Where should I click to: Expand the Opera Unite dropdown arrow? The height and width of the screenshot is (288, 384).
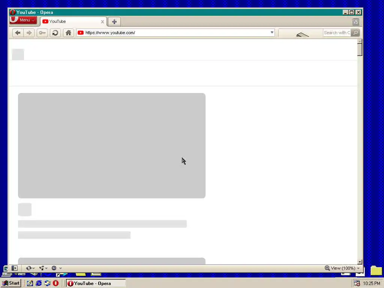click(x=46, y=268)
